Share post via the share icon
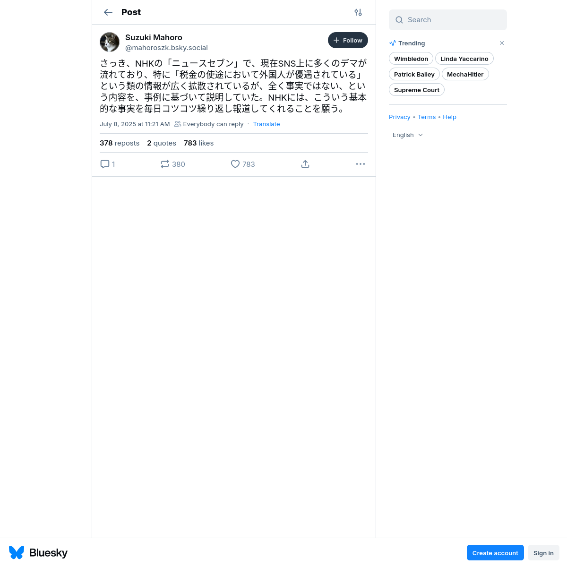This screenshot has height=567, width=567. (x=305, y=164)
